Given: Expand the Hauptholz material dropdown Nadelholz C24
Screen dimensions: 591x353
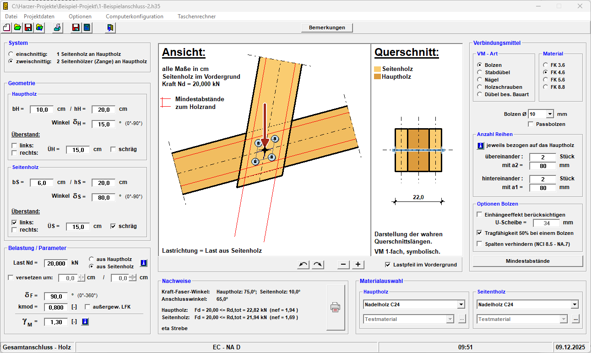Looking at the screenshot, I should click(461, 304).
